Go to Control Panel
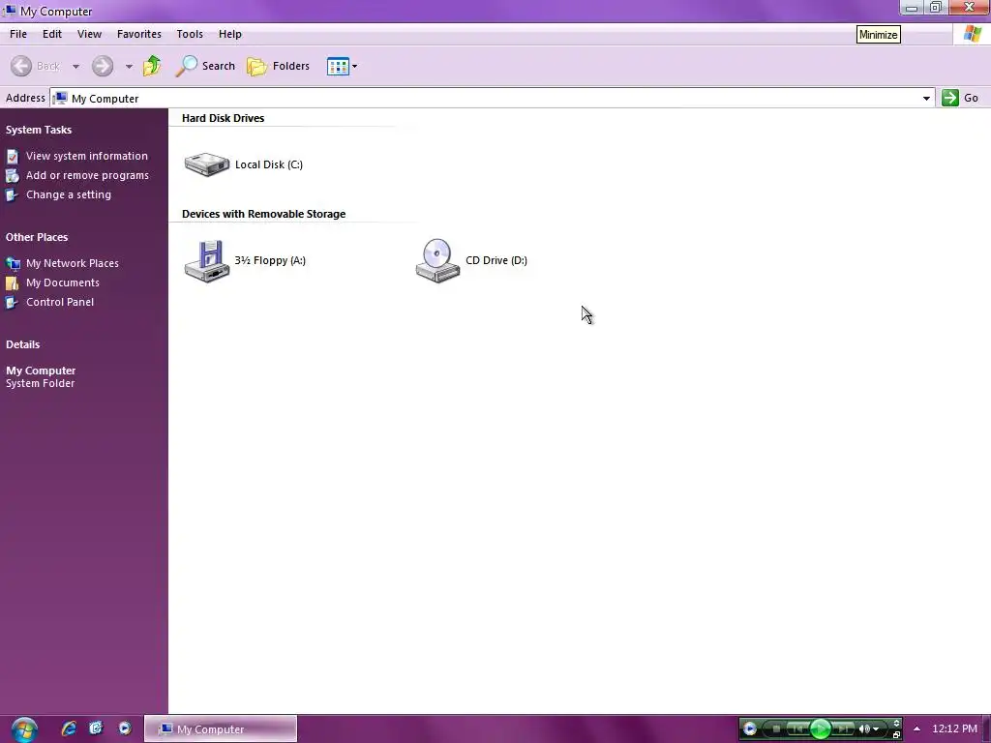991x743 pixels. [60, 302]
